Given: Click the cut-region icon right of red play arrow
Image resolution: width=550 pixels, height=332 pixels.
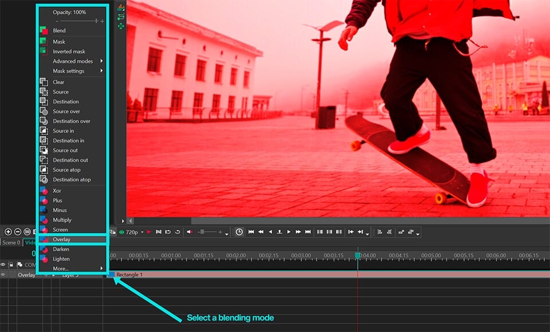Looking at the screenshot, I should [x=159, y=232].
